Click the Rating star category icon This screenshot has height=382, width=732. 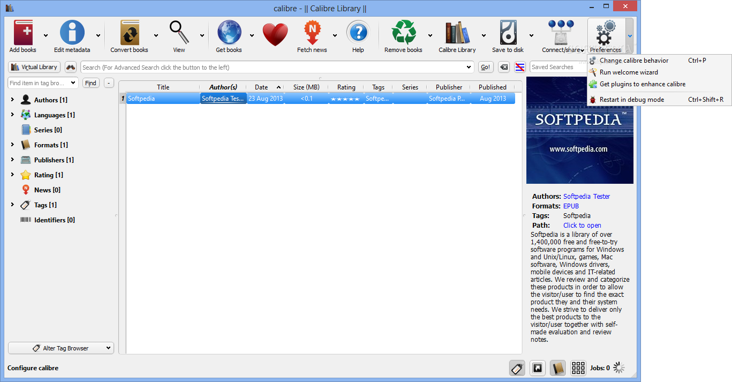point(26,175)
